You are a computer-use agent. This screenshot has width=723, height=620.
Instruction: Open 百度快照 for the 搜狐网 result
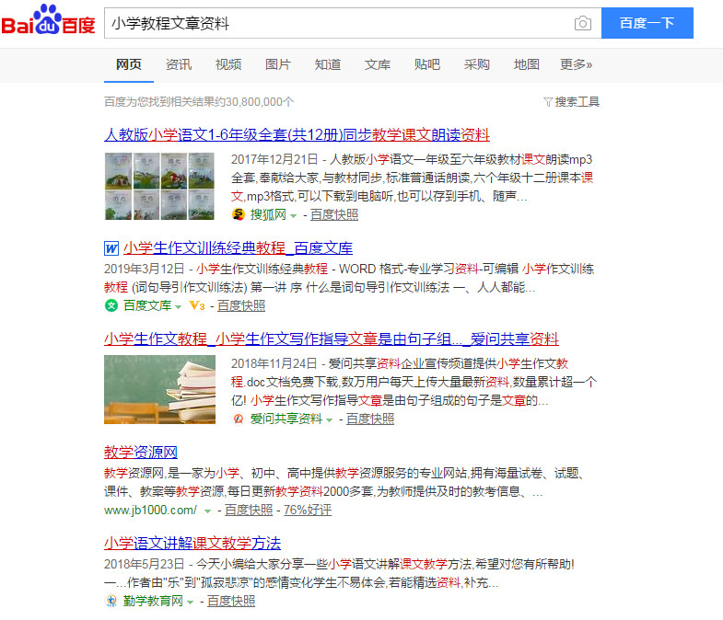pyautogui.click(x=334, y=214)
